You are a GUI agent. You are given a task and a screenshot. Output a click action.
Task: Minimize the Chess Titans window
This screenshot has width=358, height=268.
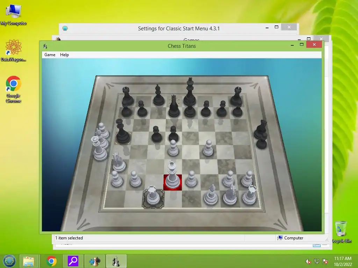click(x=292, y=45)
